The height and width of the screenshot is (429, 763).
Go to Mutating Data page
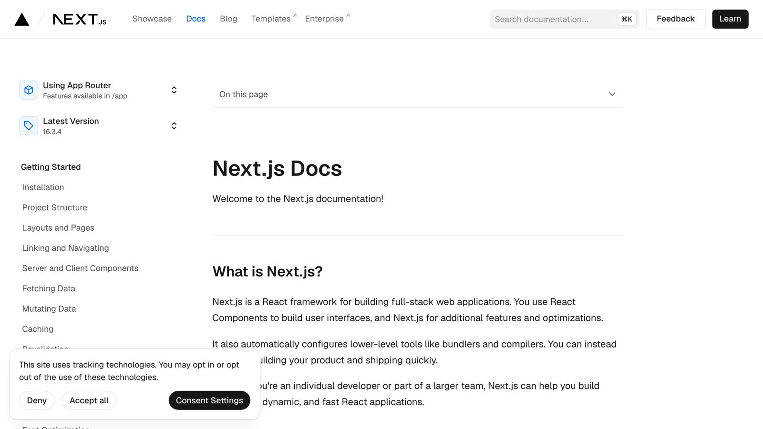tap(49, 309)
